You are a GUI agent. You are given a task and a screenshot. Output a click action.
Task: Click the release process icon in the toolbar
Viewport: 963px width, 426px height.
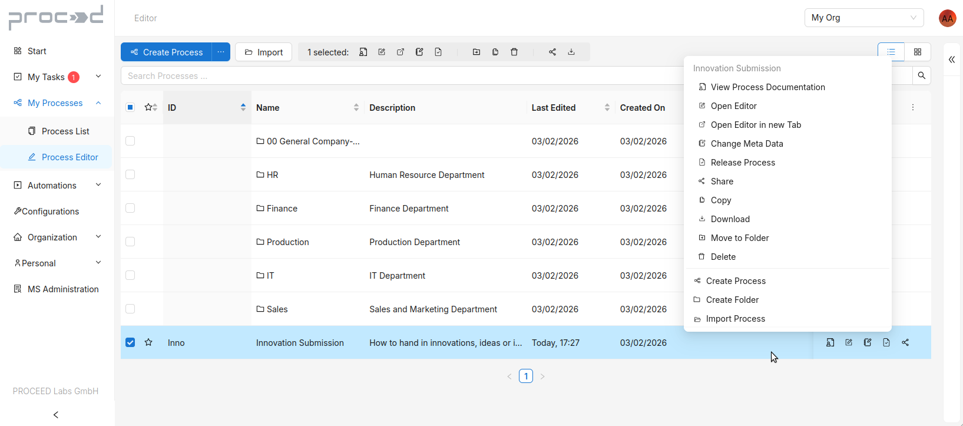click(x=438, y=52)
